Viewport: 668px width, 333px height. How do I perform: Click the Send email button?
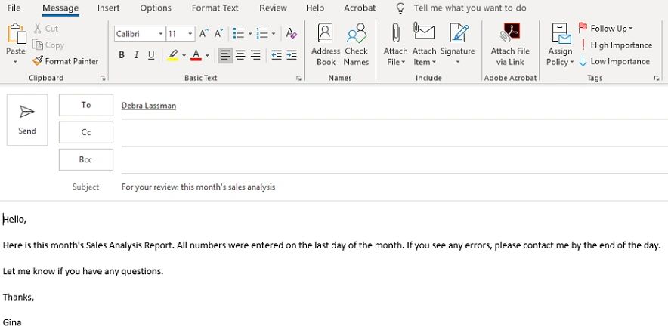[x=27, y=119]
